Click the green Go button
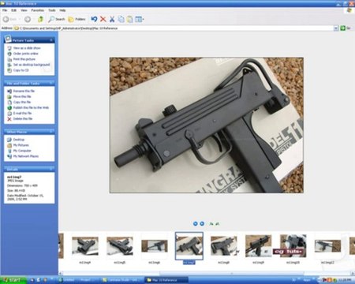355x284 pixels. click(346, 28)
